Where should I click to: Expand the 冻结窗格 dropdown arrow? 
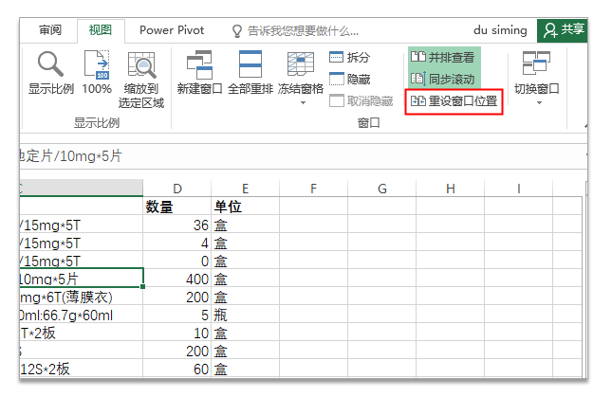coord(303,103)
